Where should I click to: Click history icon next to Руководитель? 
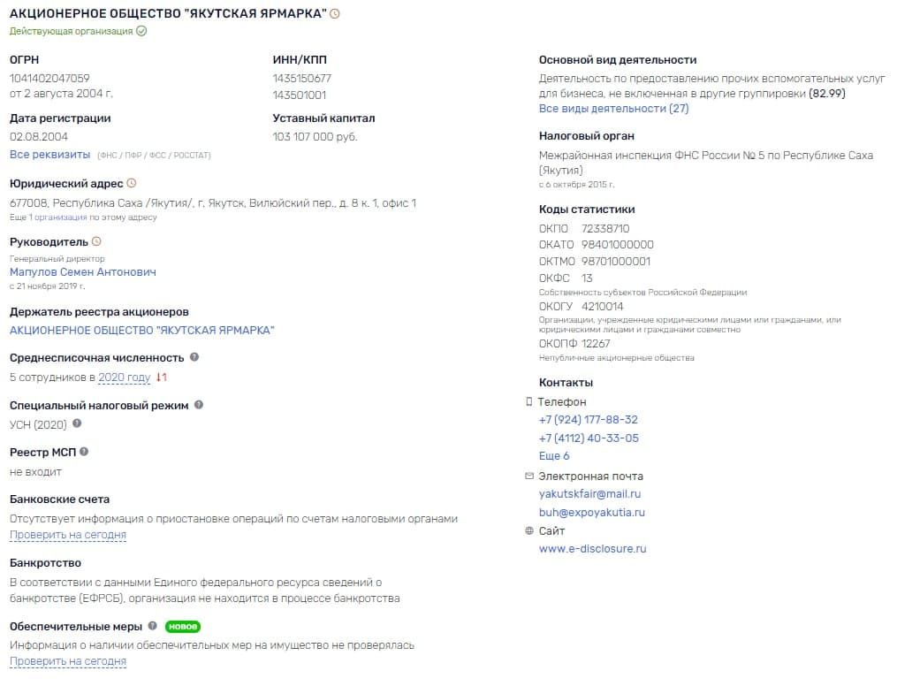coord(96,241)
